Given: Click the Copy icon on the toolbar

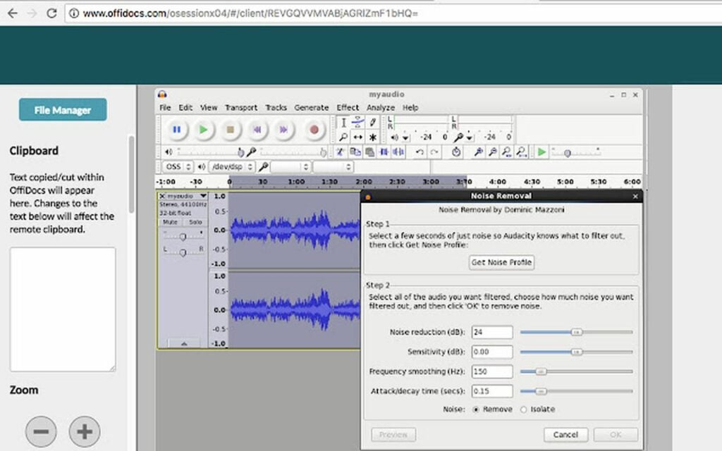Looking at the screenshot, I should pos(355,152).
